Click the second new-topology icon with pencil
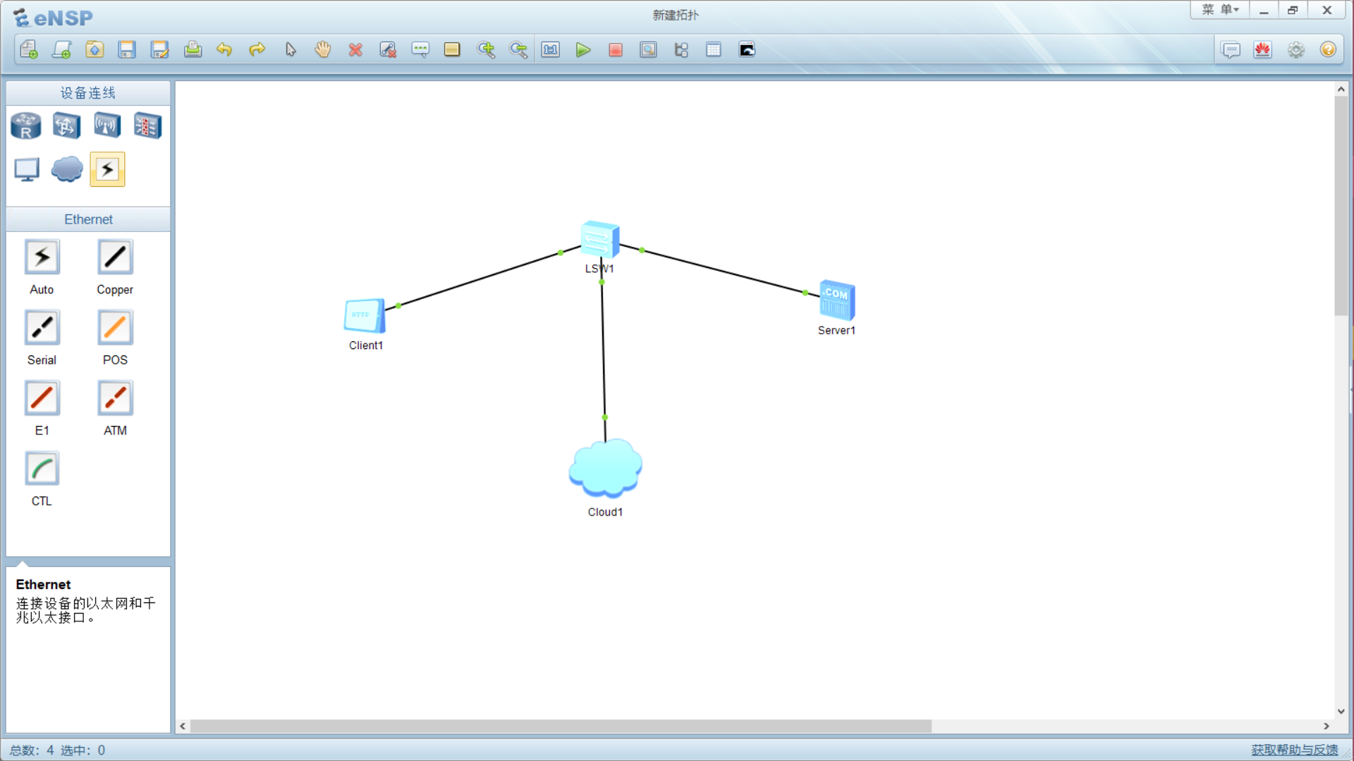1354x761 pixels. tap(62, 50)
